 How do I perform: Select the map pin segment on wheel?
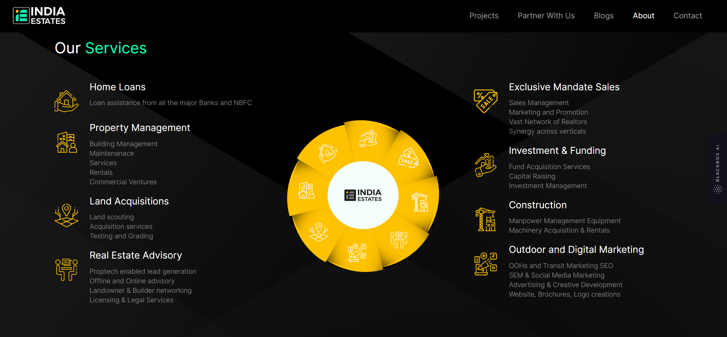pos(318,232)
